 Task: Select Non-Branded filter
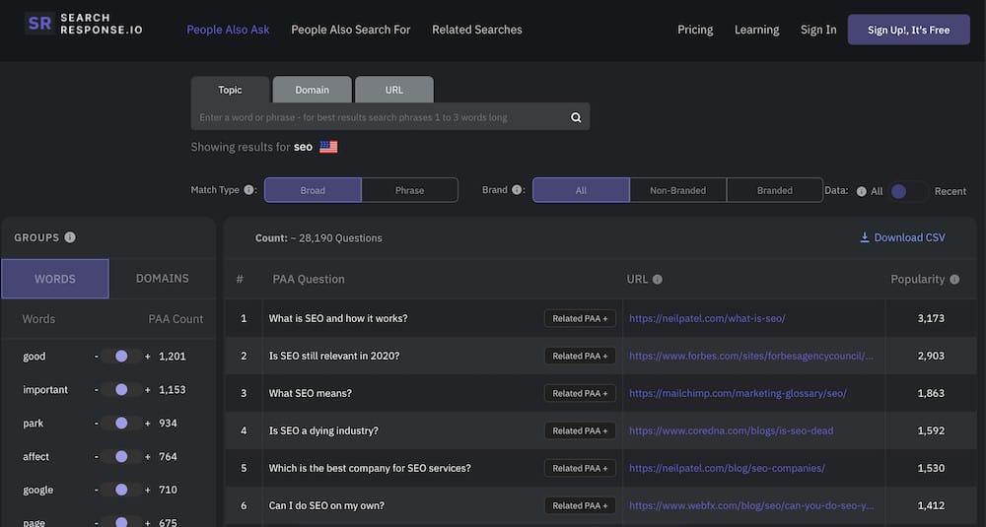(x=678, y=190)
